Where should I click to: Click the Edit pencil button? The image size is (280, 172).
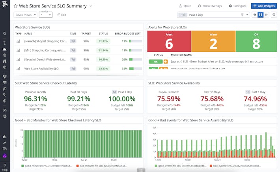tap(61, 15)
